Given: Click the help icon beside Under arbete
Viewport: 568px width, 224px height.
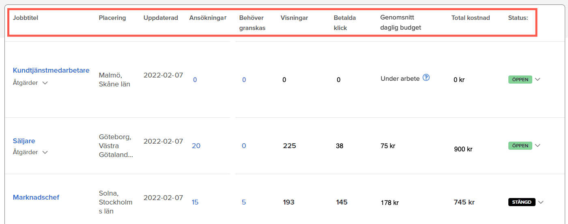Looking at the screenshot, I should point(426,78).
